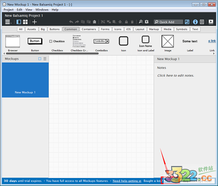Start full screen presentation mode
The image size is (218, 186).
(211, 22)
